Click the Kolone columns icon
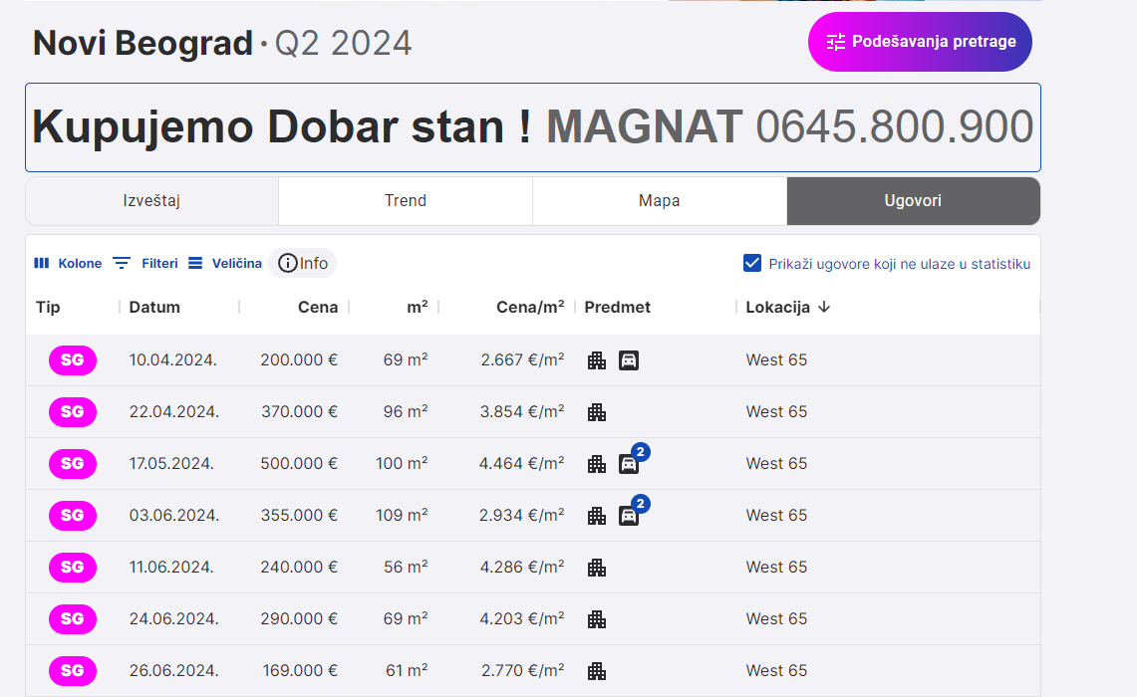The image size is (1137, 697). pyautogui.click(x=42, y=264)
